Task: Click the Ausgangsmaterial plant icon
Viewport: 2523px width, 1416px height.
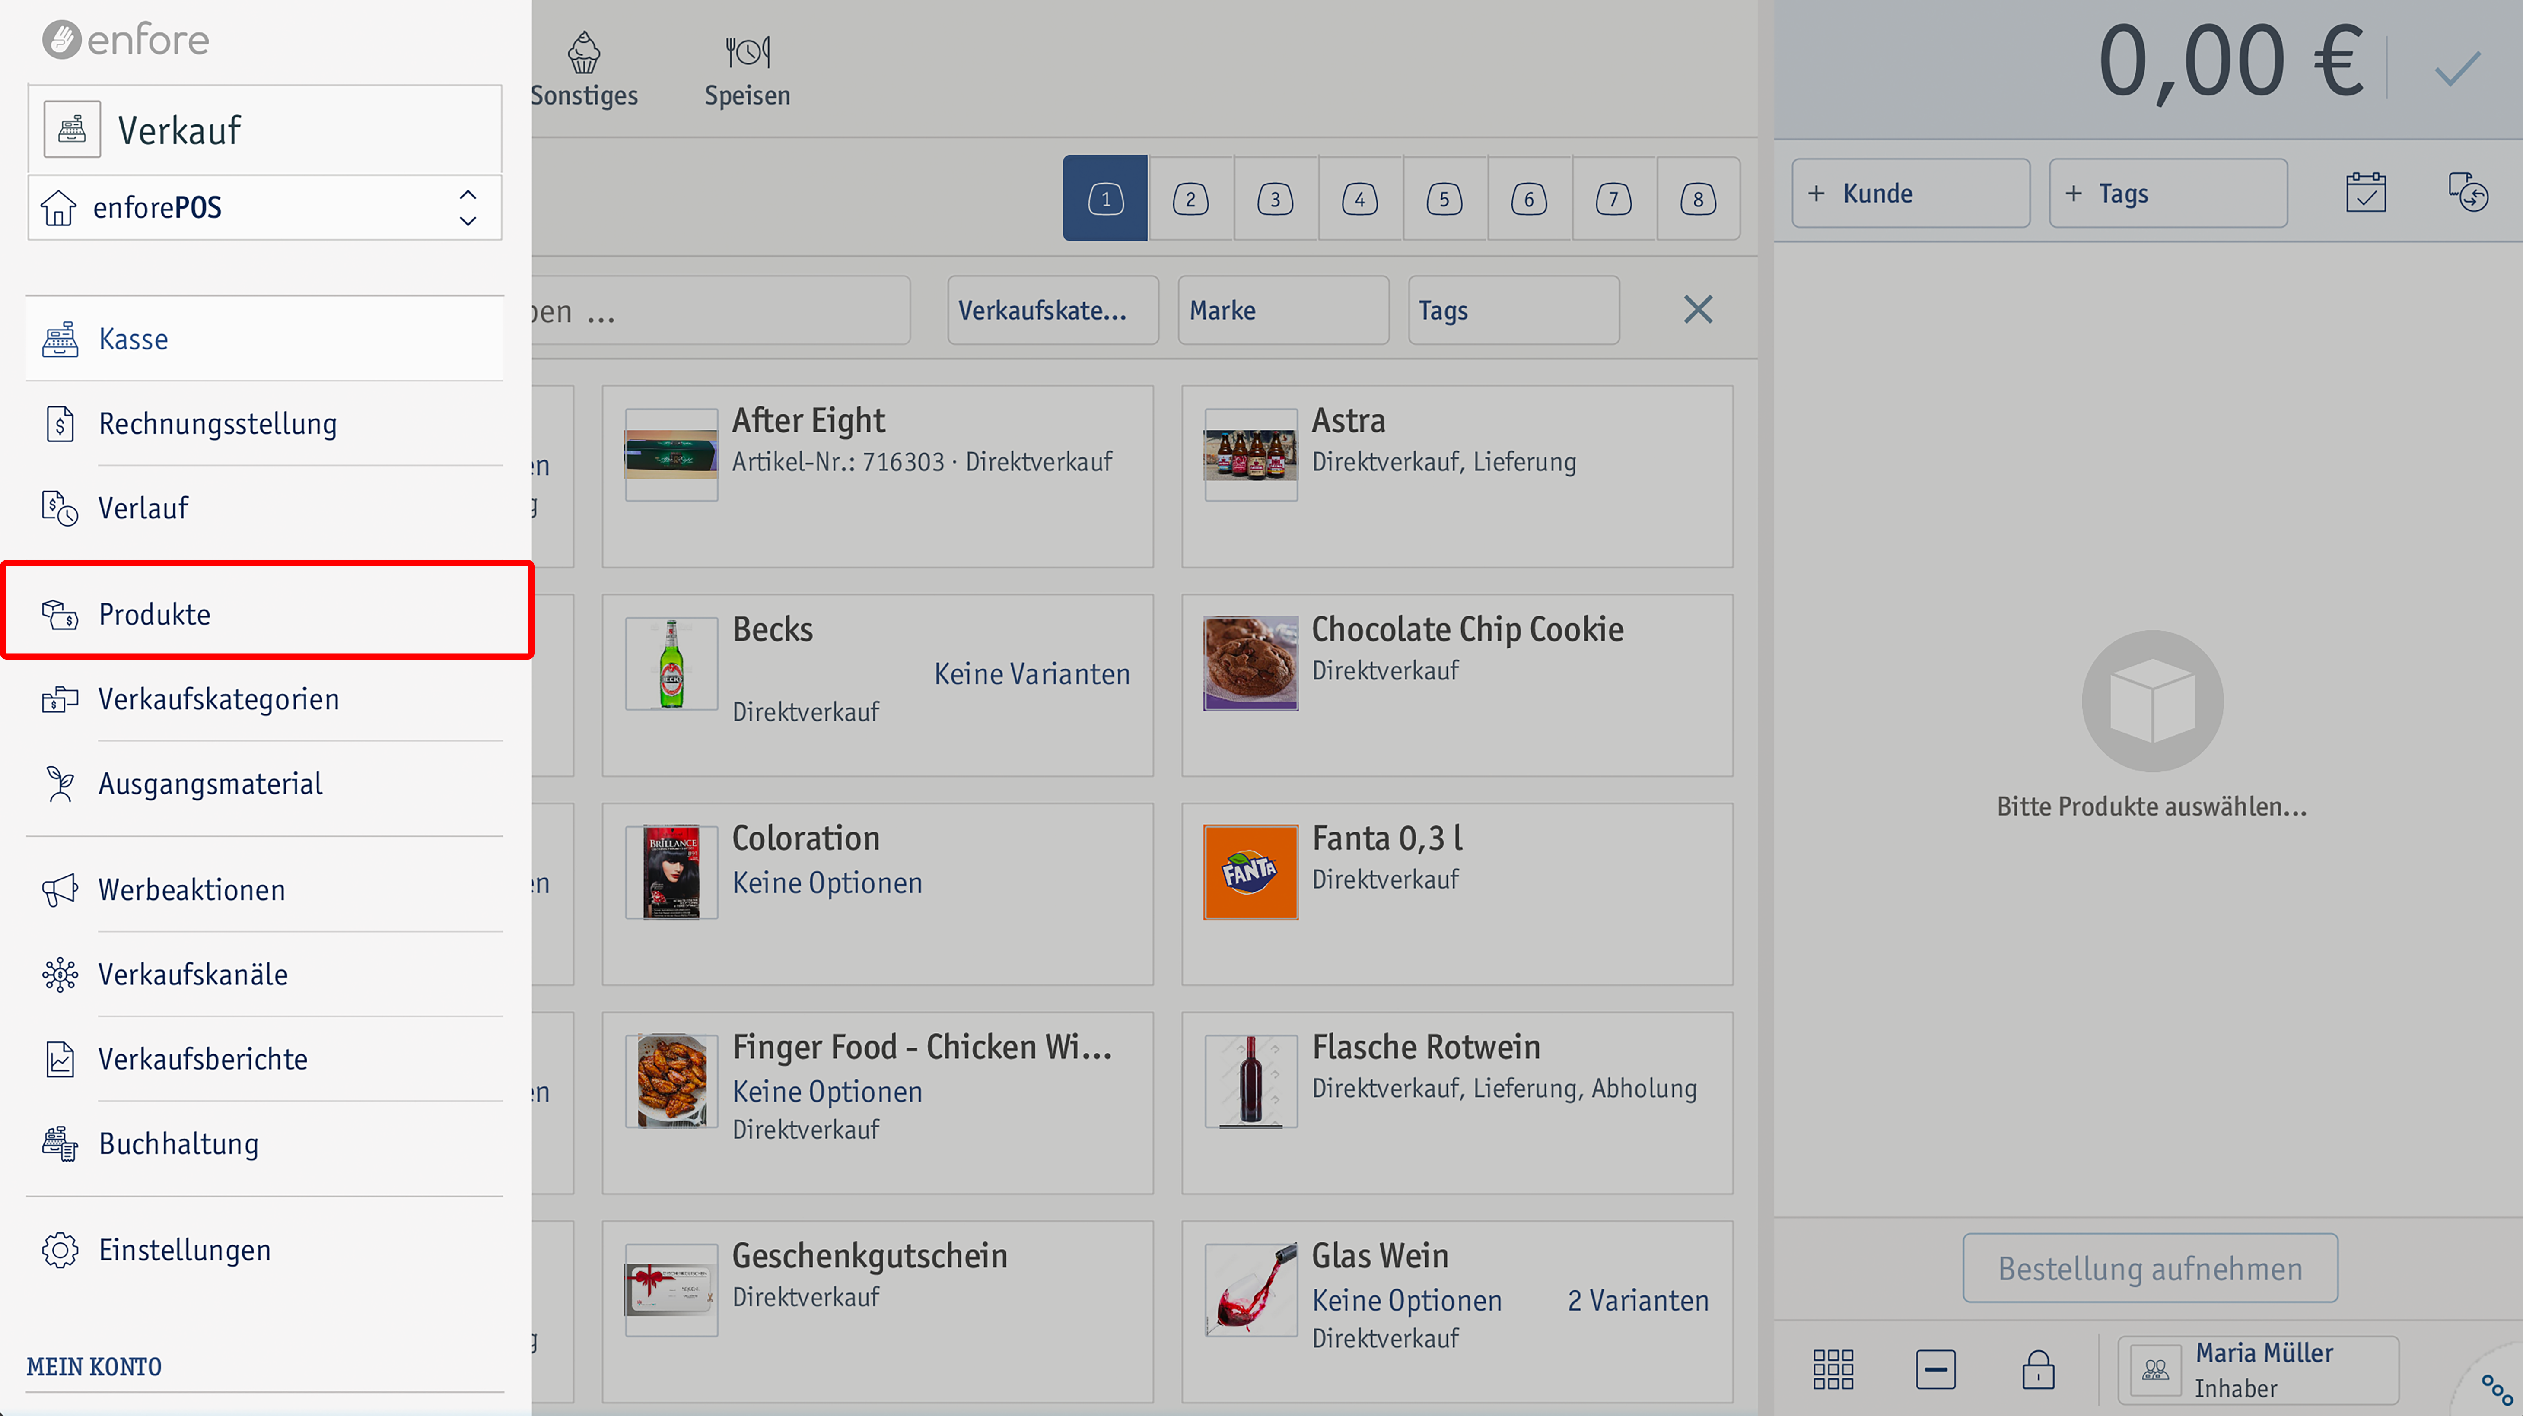Action: [60, 784]
